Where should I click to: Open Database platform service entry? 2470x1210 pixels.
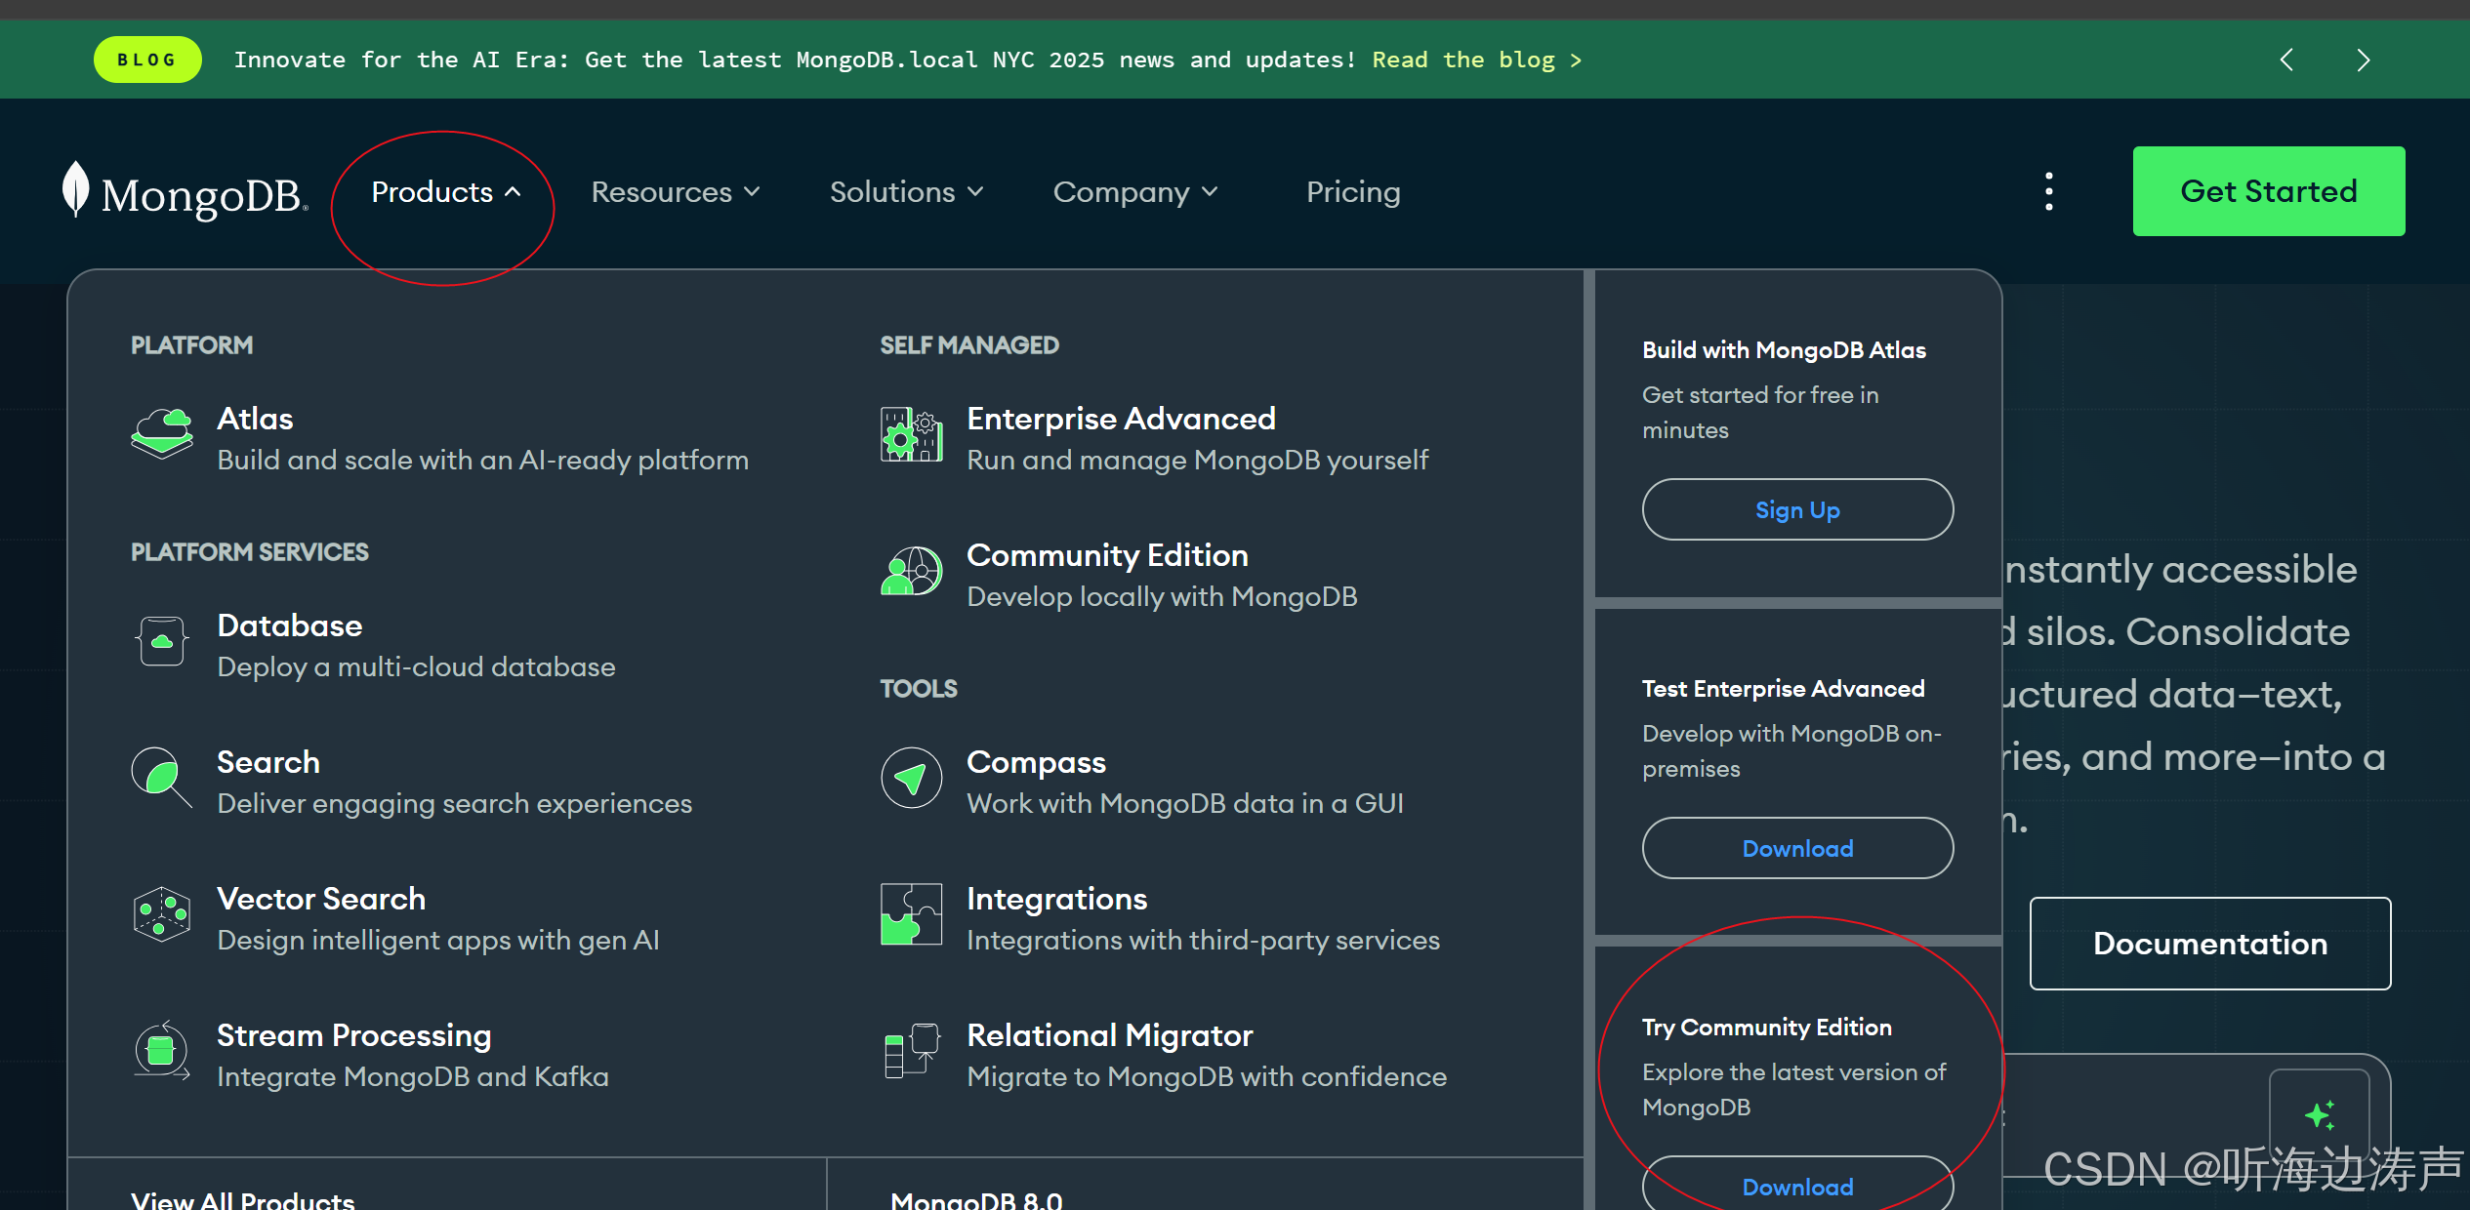coord(290,625)
